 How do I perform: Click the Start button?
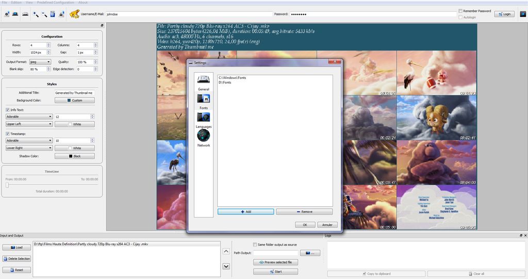[276, 272]
